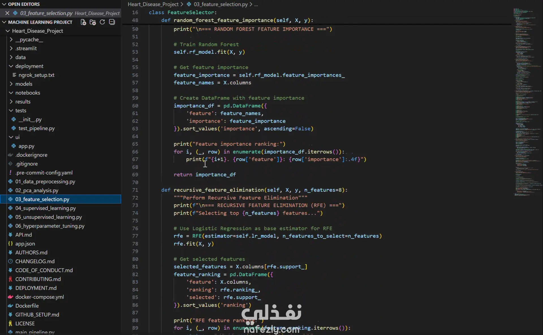Close the 03_feature_selection.py open editor
The image size is (543, 335).
coord(7,13)
